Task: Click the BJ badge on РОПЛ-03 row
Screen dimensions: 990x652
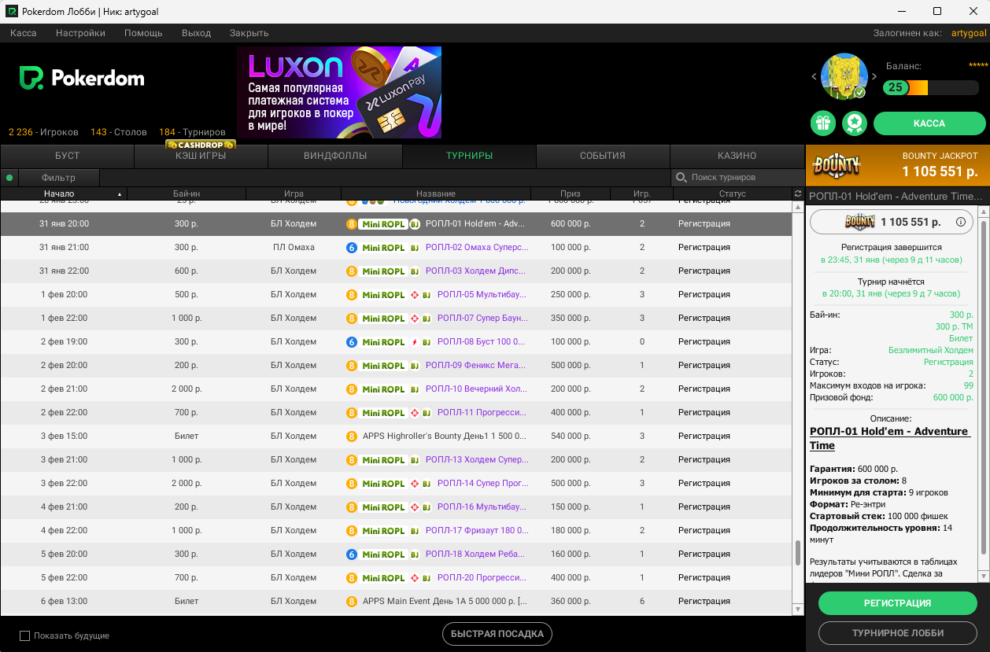Action: coord(415,271)
